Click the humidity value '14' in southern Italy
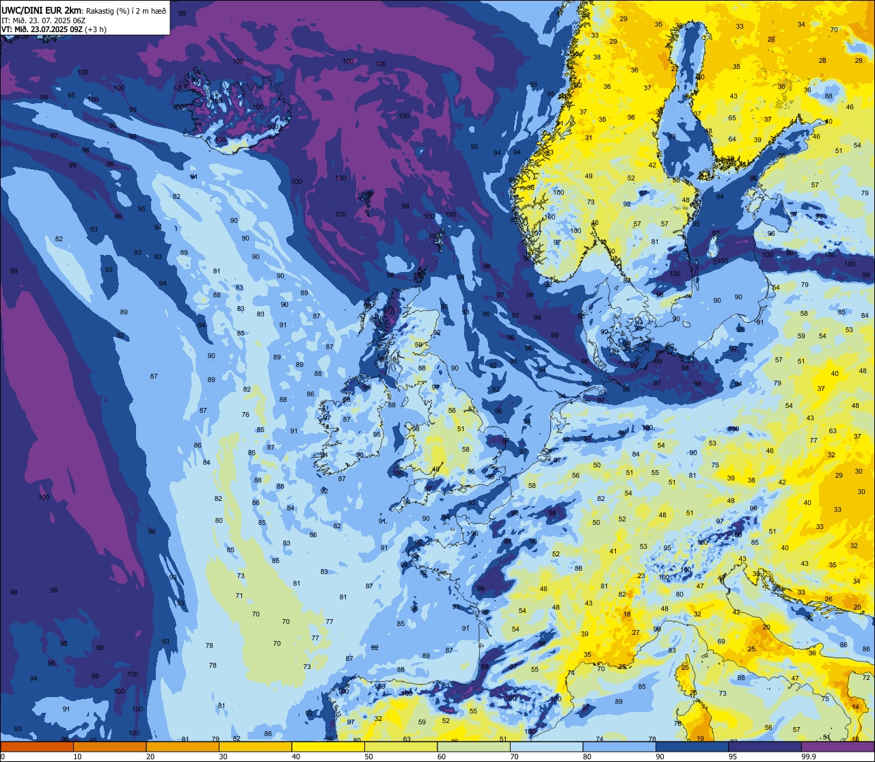 tap(856, 707)
